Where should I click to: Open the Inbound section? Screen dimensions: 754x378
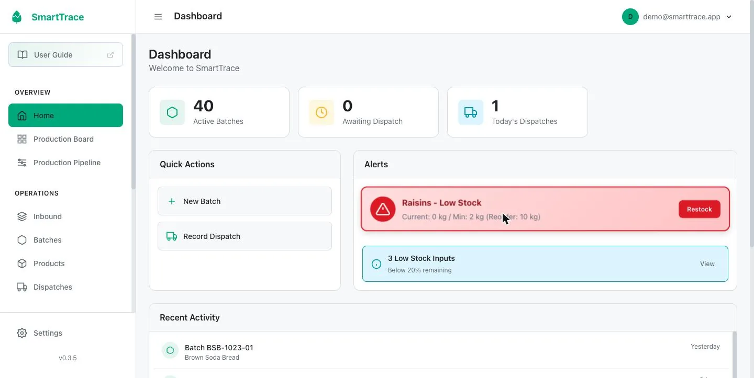(x=65, y=216)
